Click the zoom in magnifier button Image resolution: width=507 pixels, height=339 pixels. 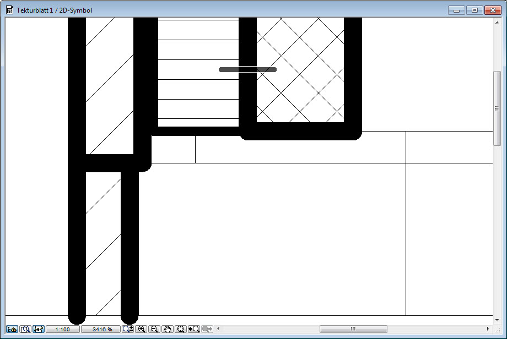tap(141, 329)
